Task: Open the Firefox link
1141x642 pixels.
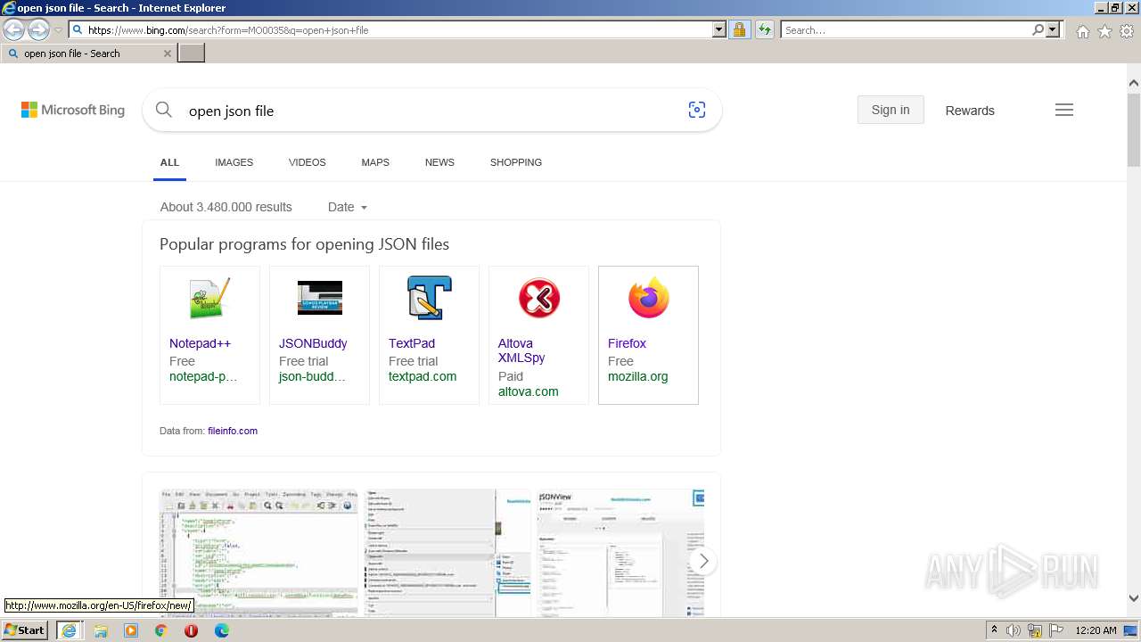Action: [627, 343]
